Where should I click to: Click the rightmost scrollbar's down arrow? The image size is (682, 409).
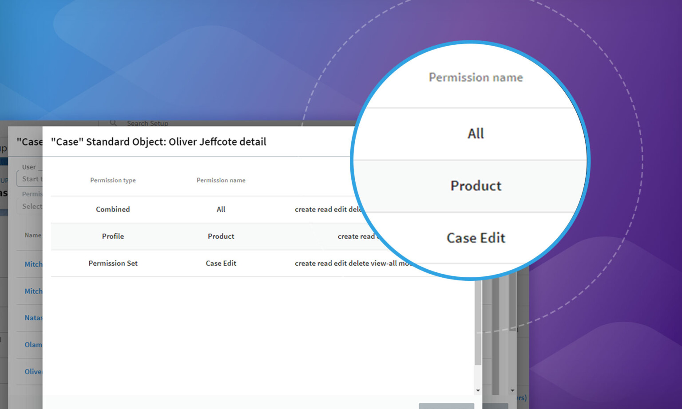pyautogui.click(x=512, y=390)
